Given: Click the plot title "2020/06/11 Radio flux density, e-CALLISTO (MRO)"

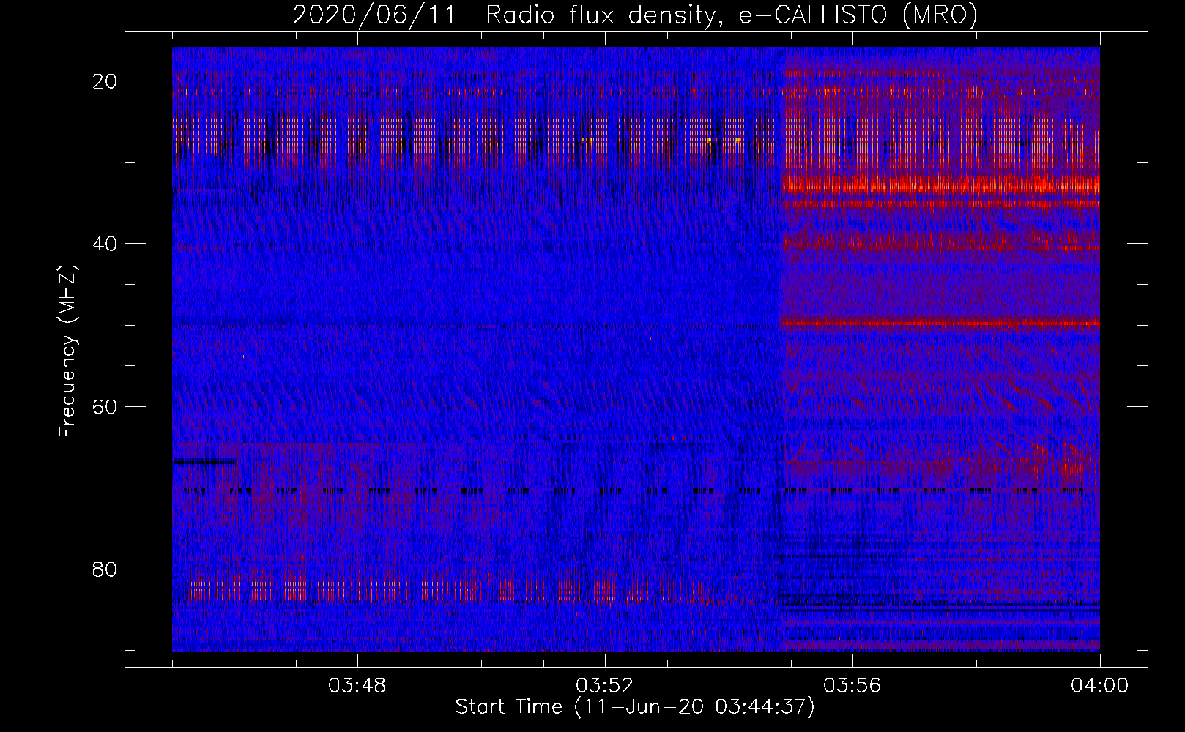Looking at the screenshot, I should [x=635, y=15].
